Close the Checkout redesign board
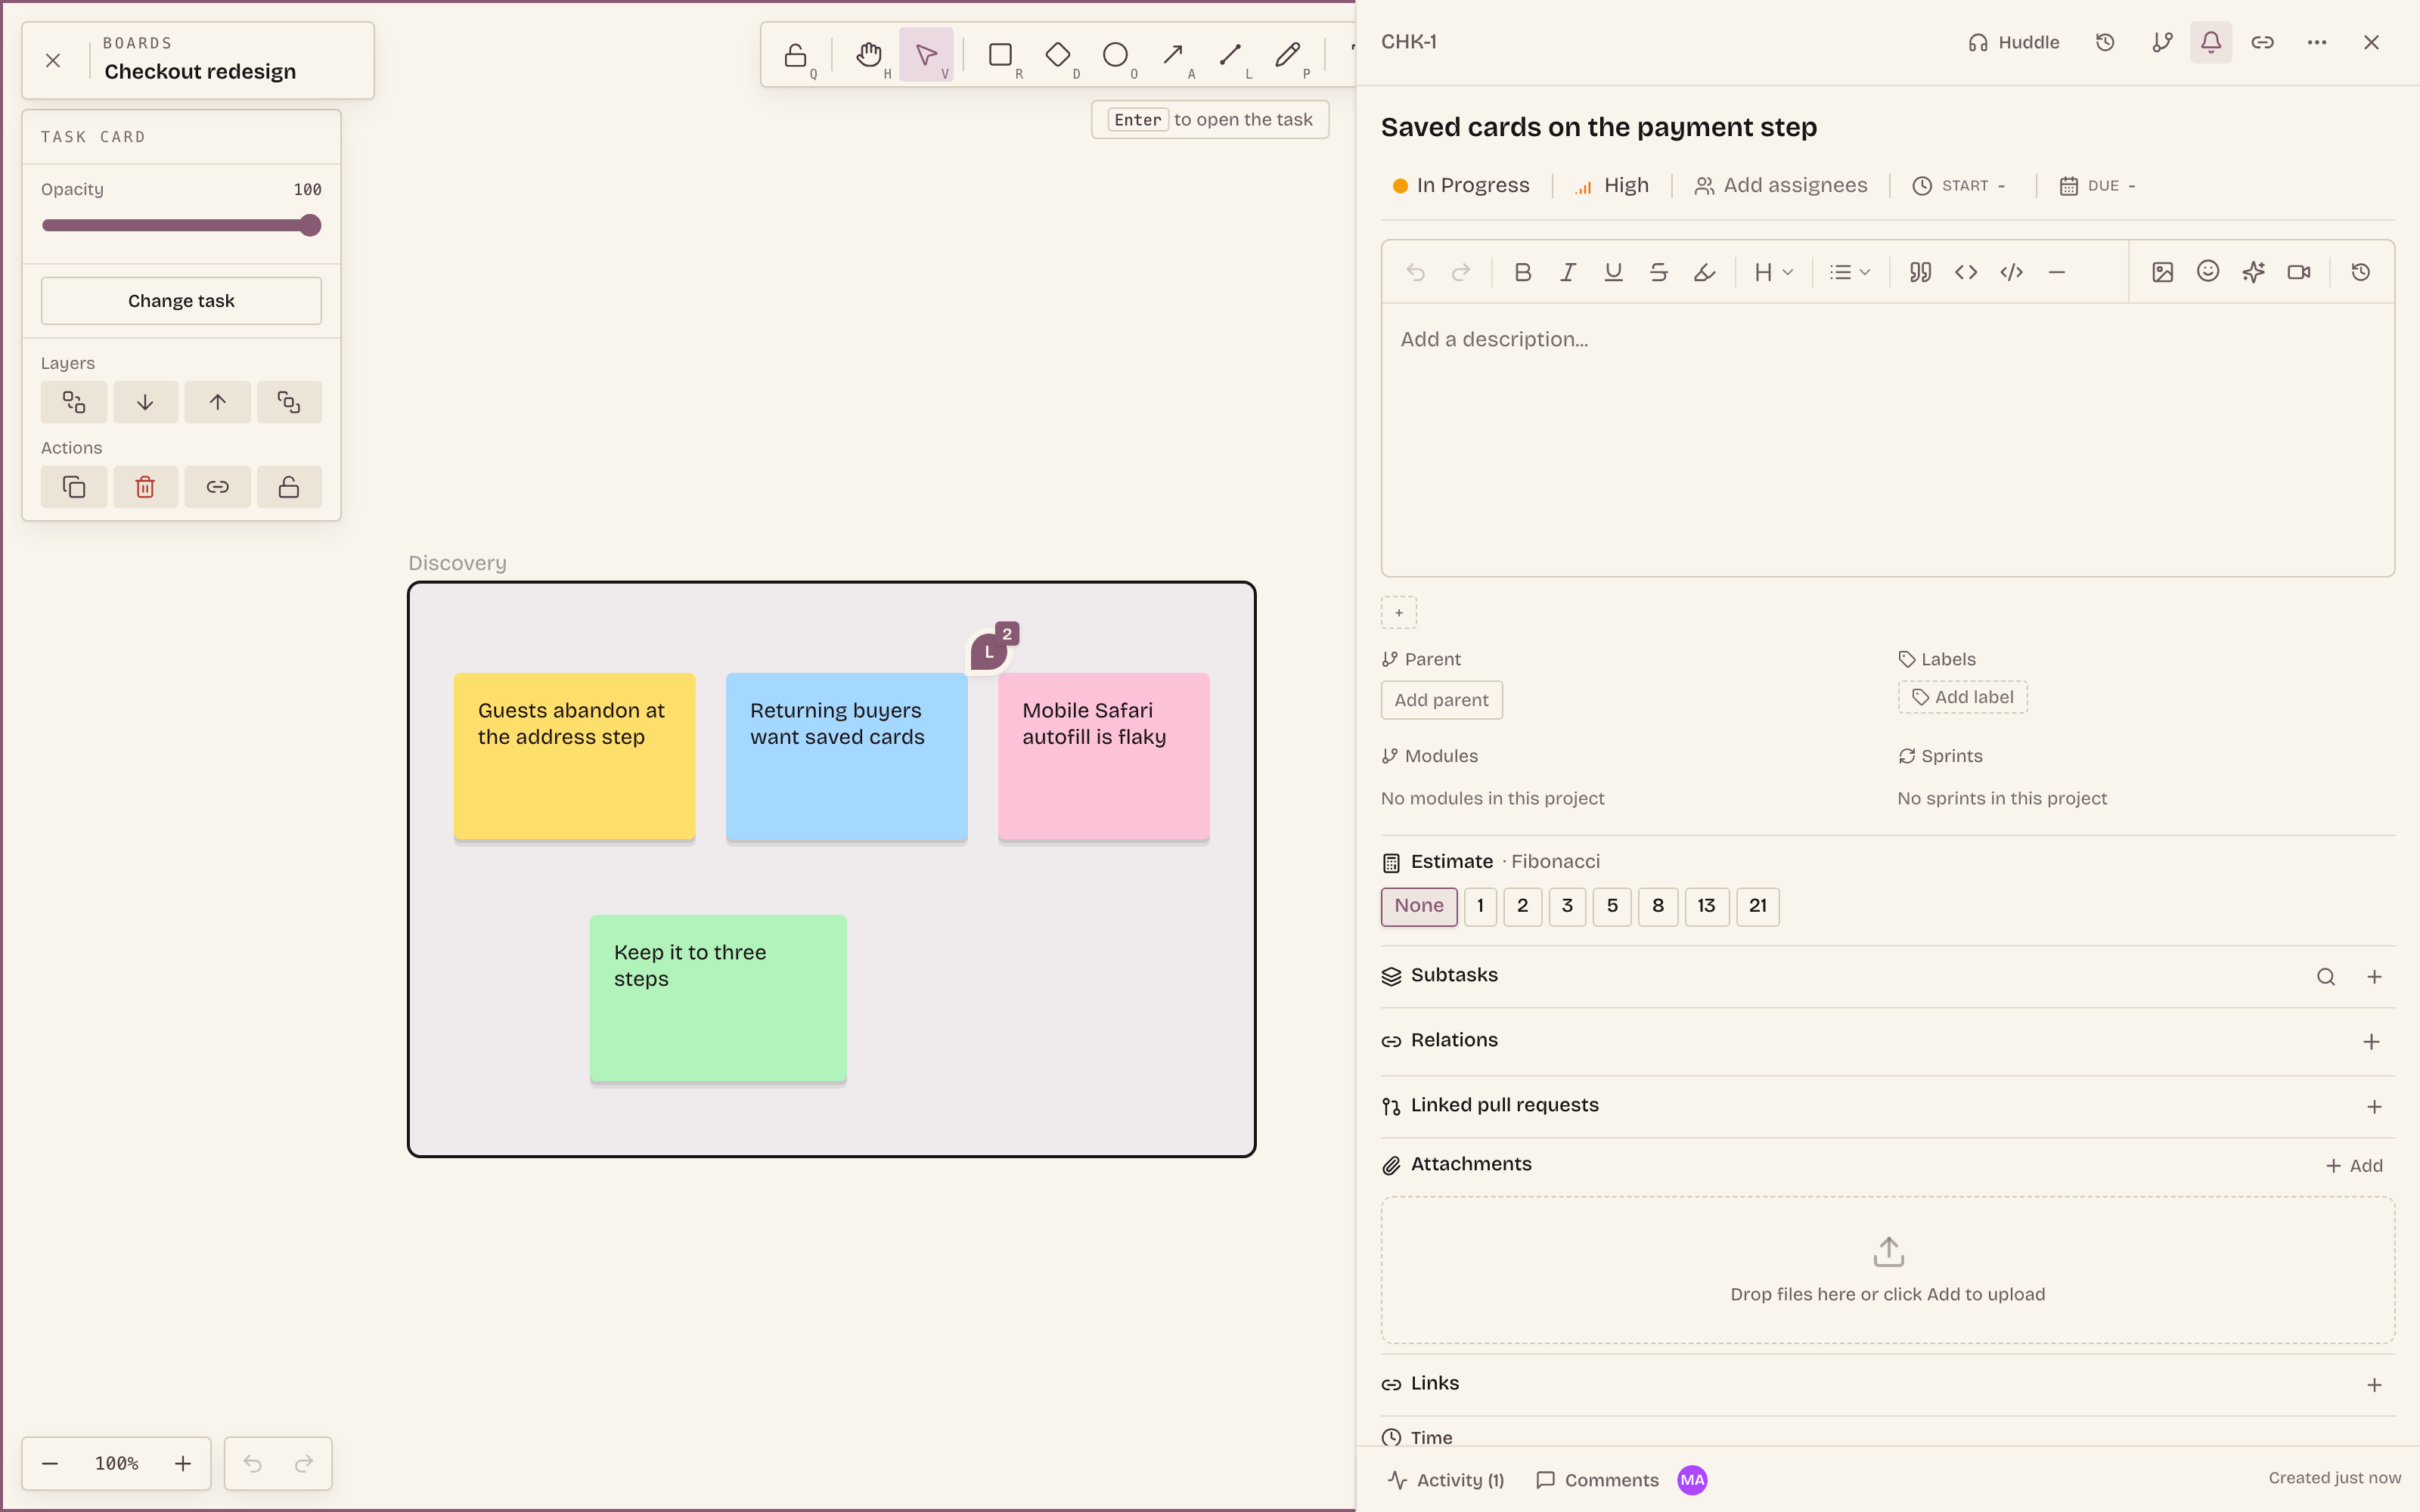 [x=53, y=61]
